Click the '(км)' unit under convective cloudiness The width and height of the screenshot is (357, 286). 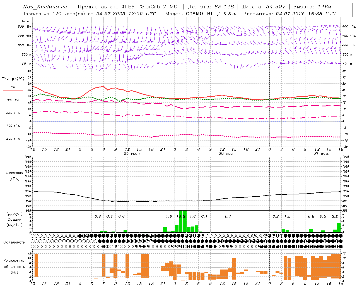[x=14, y=272]
